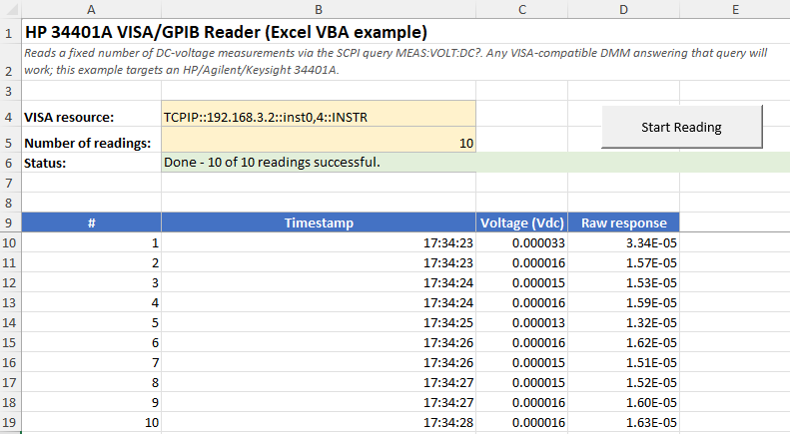Select the 'Timestamp' table header cell

pyautogui.click(x=319, y=222)
